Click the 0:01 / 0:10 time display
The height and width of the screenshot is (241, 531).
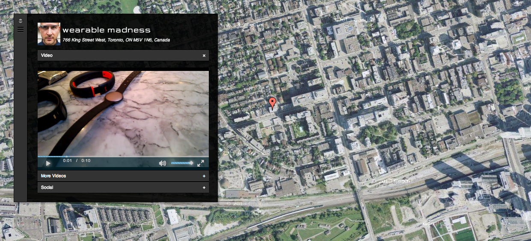77,161
